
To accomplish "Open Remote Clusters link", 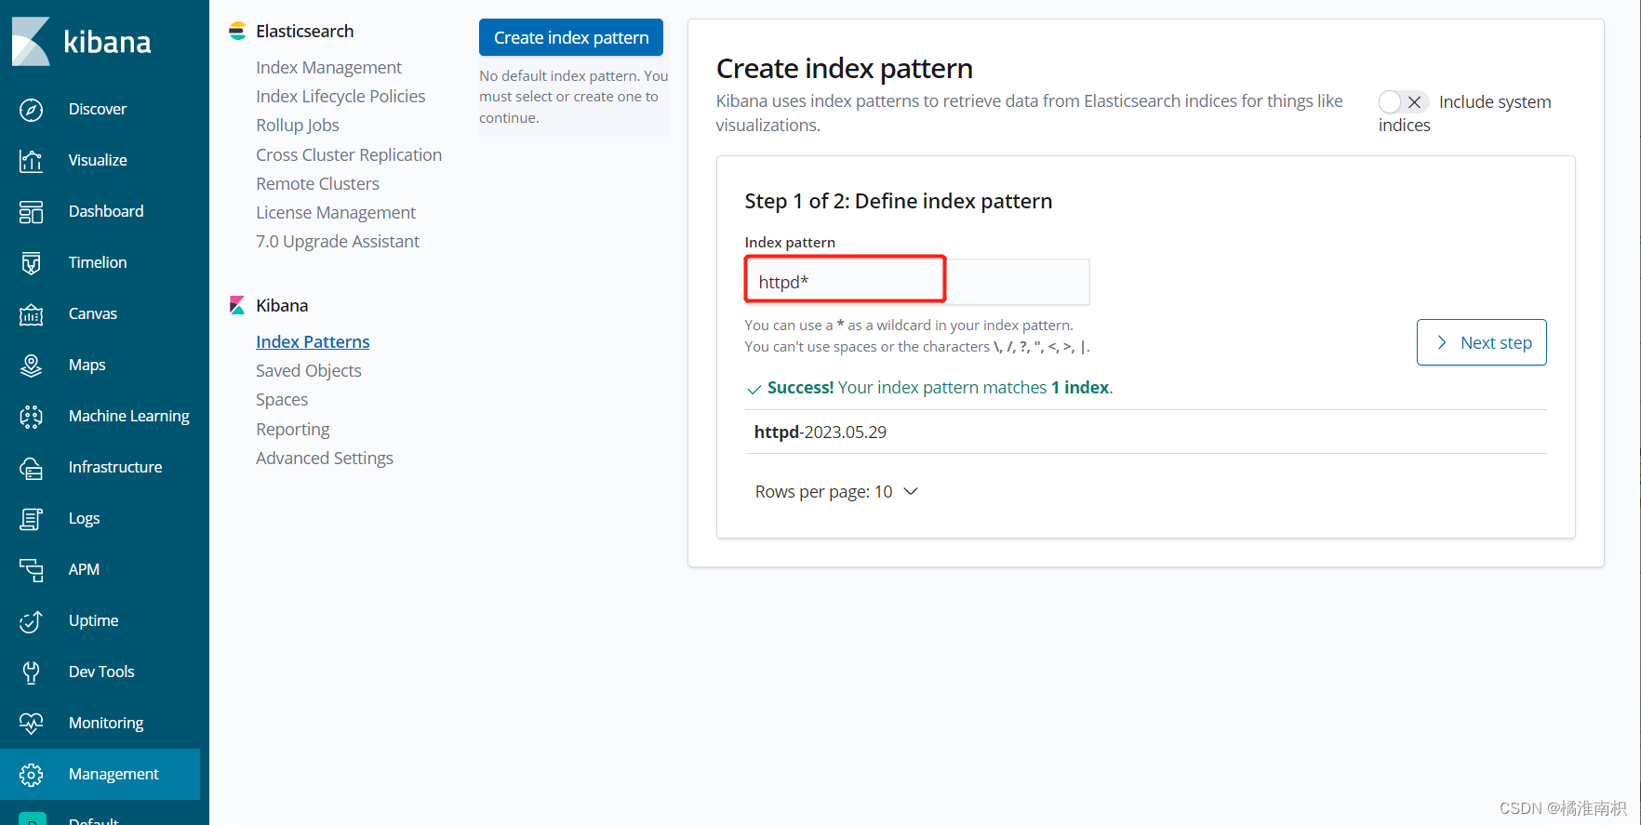I will 317,183.
